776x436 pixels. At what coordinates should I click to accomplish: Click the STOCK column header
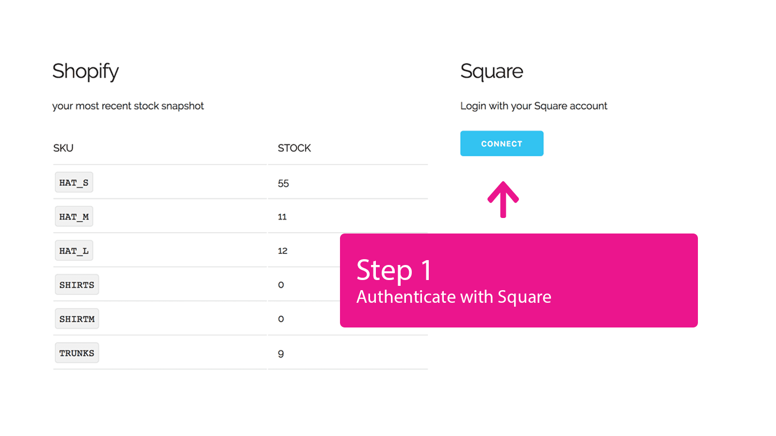pos(294,148)
